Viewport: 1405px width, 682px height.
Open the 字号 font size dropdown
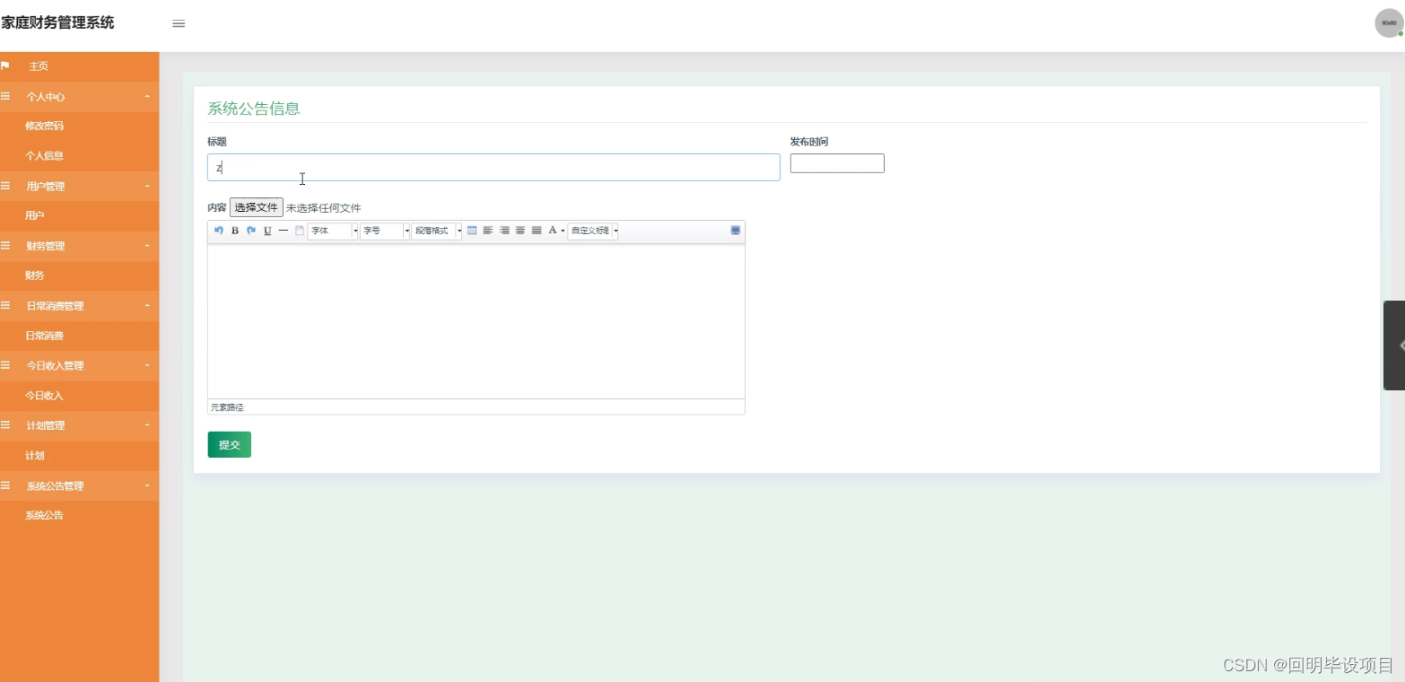point(384,231)
